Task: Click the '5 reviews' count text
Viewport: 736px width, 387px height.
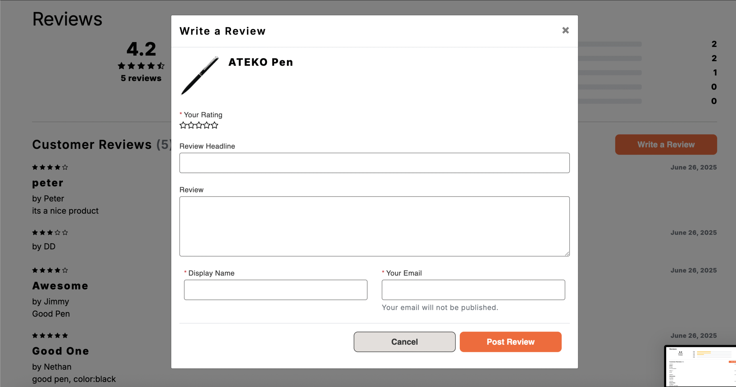Action: click(141, 78)
